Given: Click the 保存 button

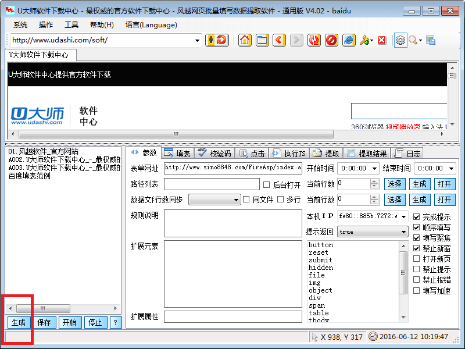Looking at the screenshot, I should [x=44, y=322].
